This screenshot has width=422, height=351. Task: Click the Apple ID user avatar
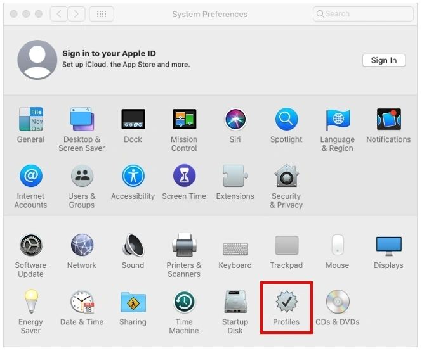click(x=37, y=60)
